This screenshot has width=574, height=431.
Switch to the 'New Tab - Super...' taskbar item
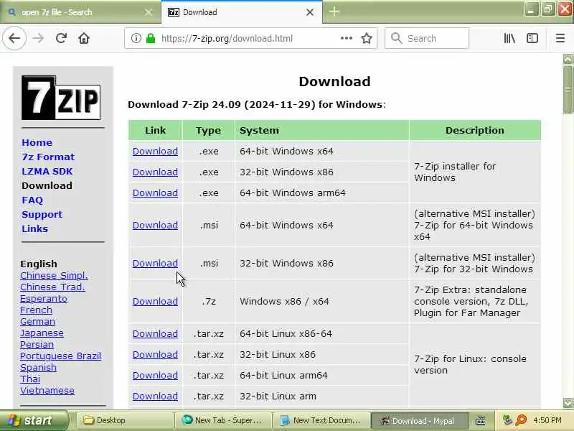pyautogui.click(x=223, y=420)
